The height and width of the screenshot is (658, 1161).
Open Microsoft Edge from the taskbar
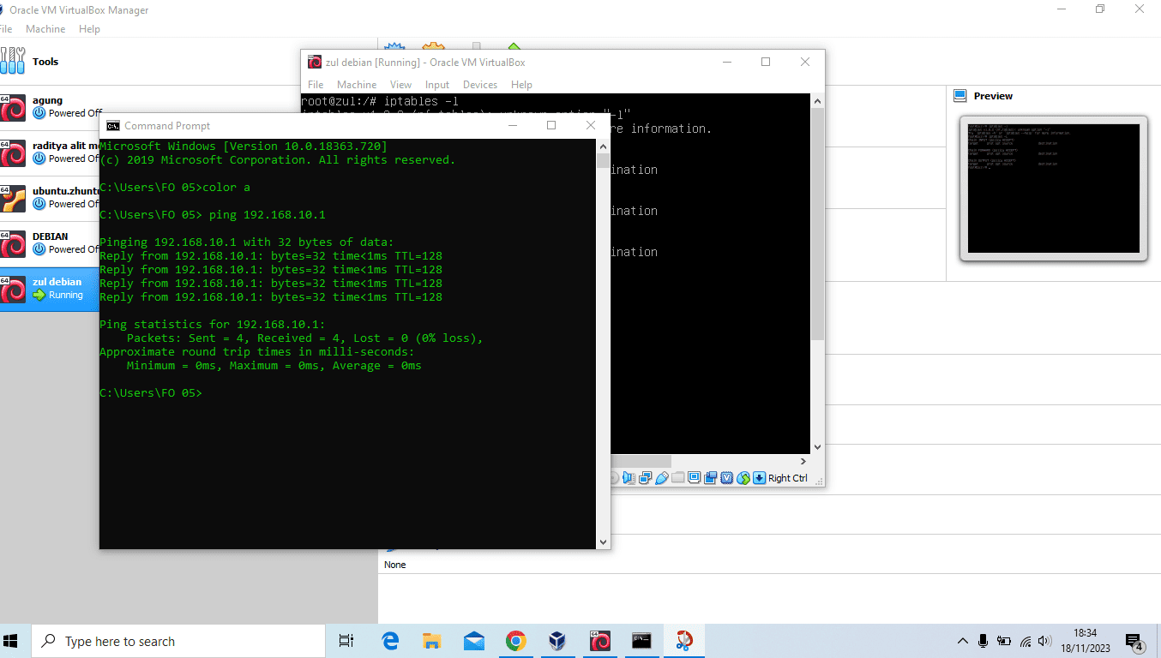(x=390, y=641)
